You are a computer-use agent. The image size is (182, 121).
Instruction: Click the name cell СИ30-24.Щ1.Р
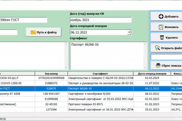point(17,78)
